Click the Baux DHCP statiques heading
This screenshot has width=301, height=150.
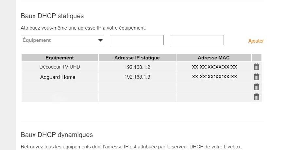coord(52,16)
